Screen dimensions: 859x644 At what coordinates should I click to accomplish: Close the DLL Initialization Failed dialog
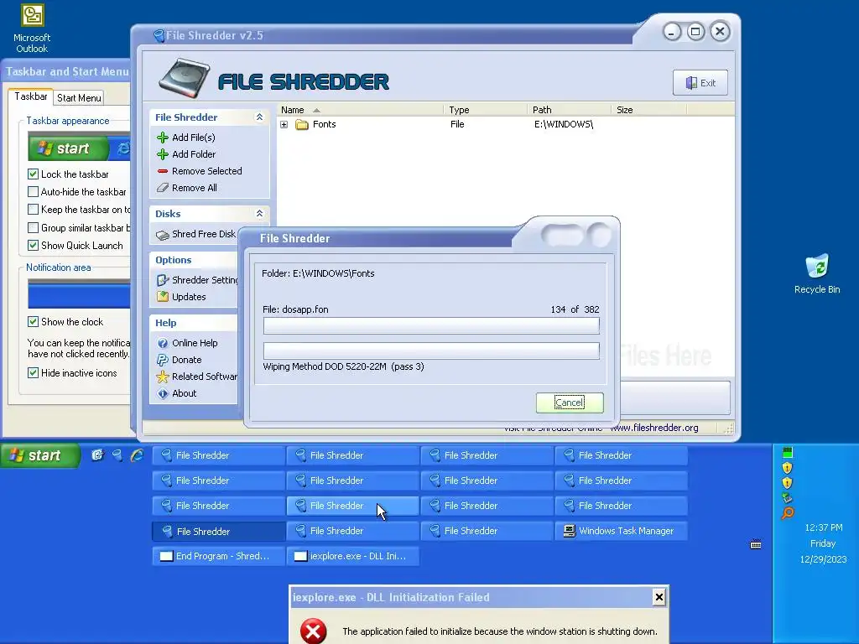[x=659, y=597]
